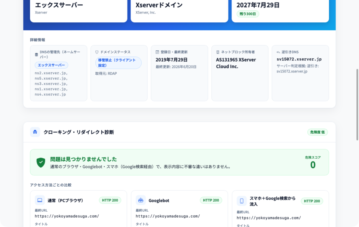Image resolution: width=359 pixels, height=227 pixels.
Task: Click HTTP 200 badge on スマホ＋Google検索 card
Action: tap(312, 201)
